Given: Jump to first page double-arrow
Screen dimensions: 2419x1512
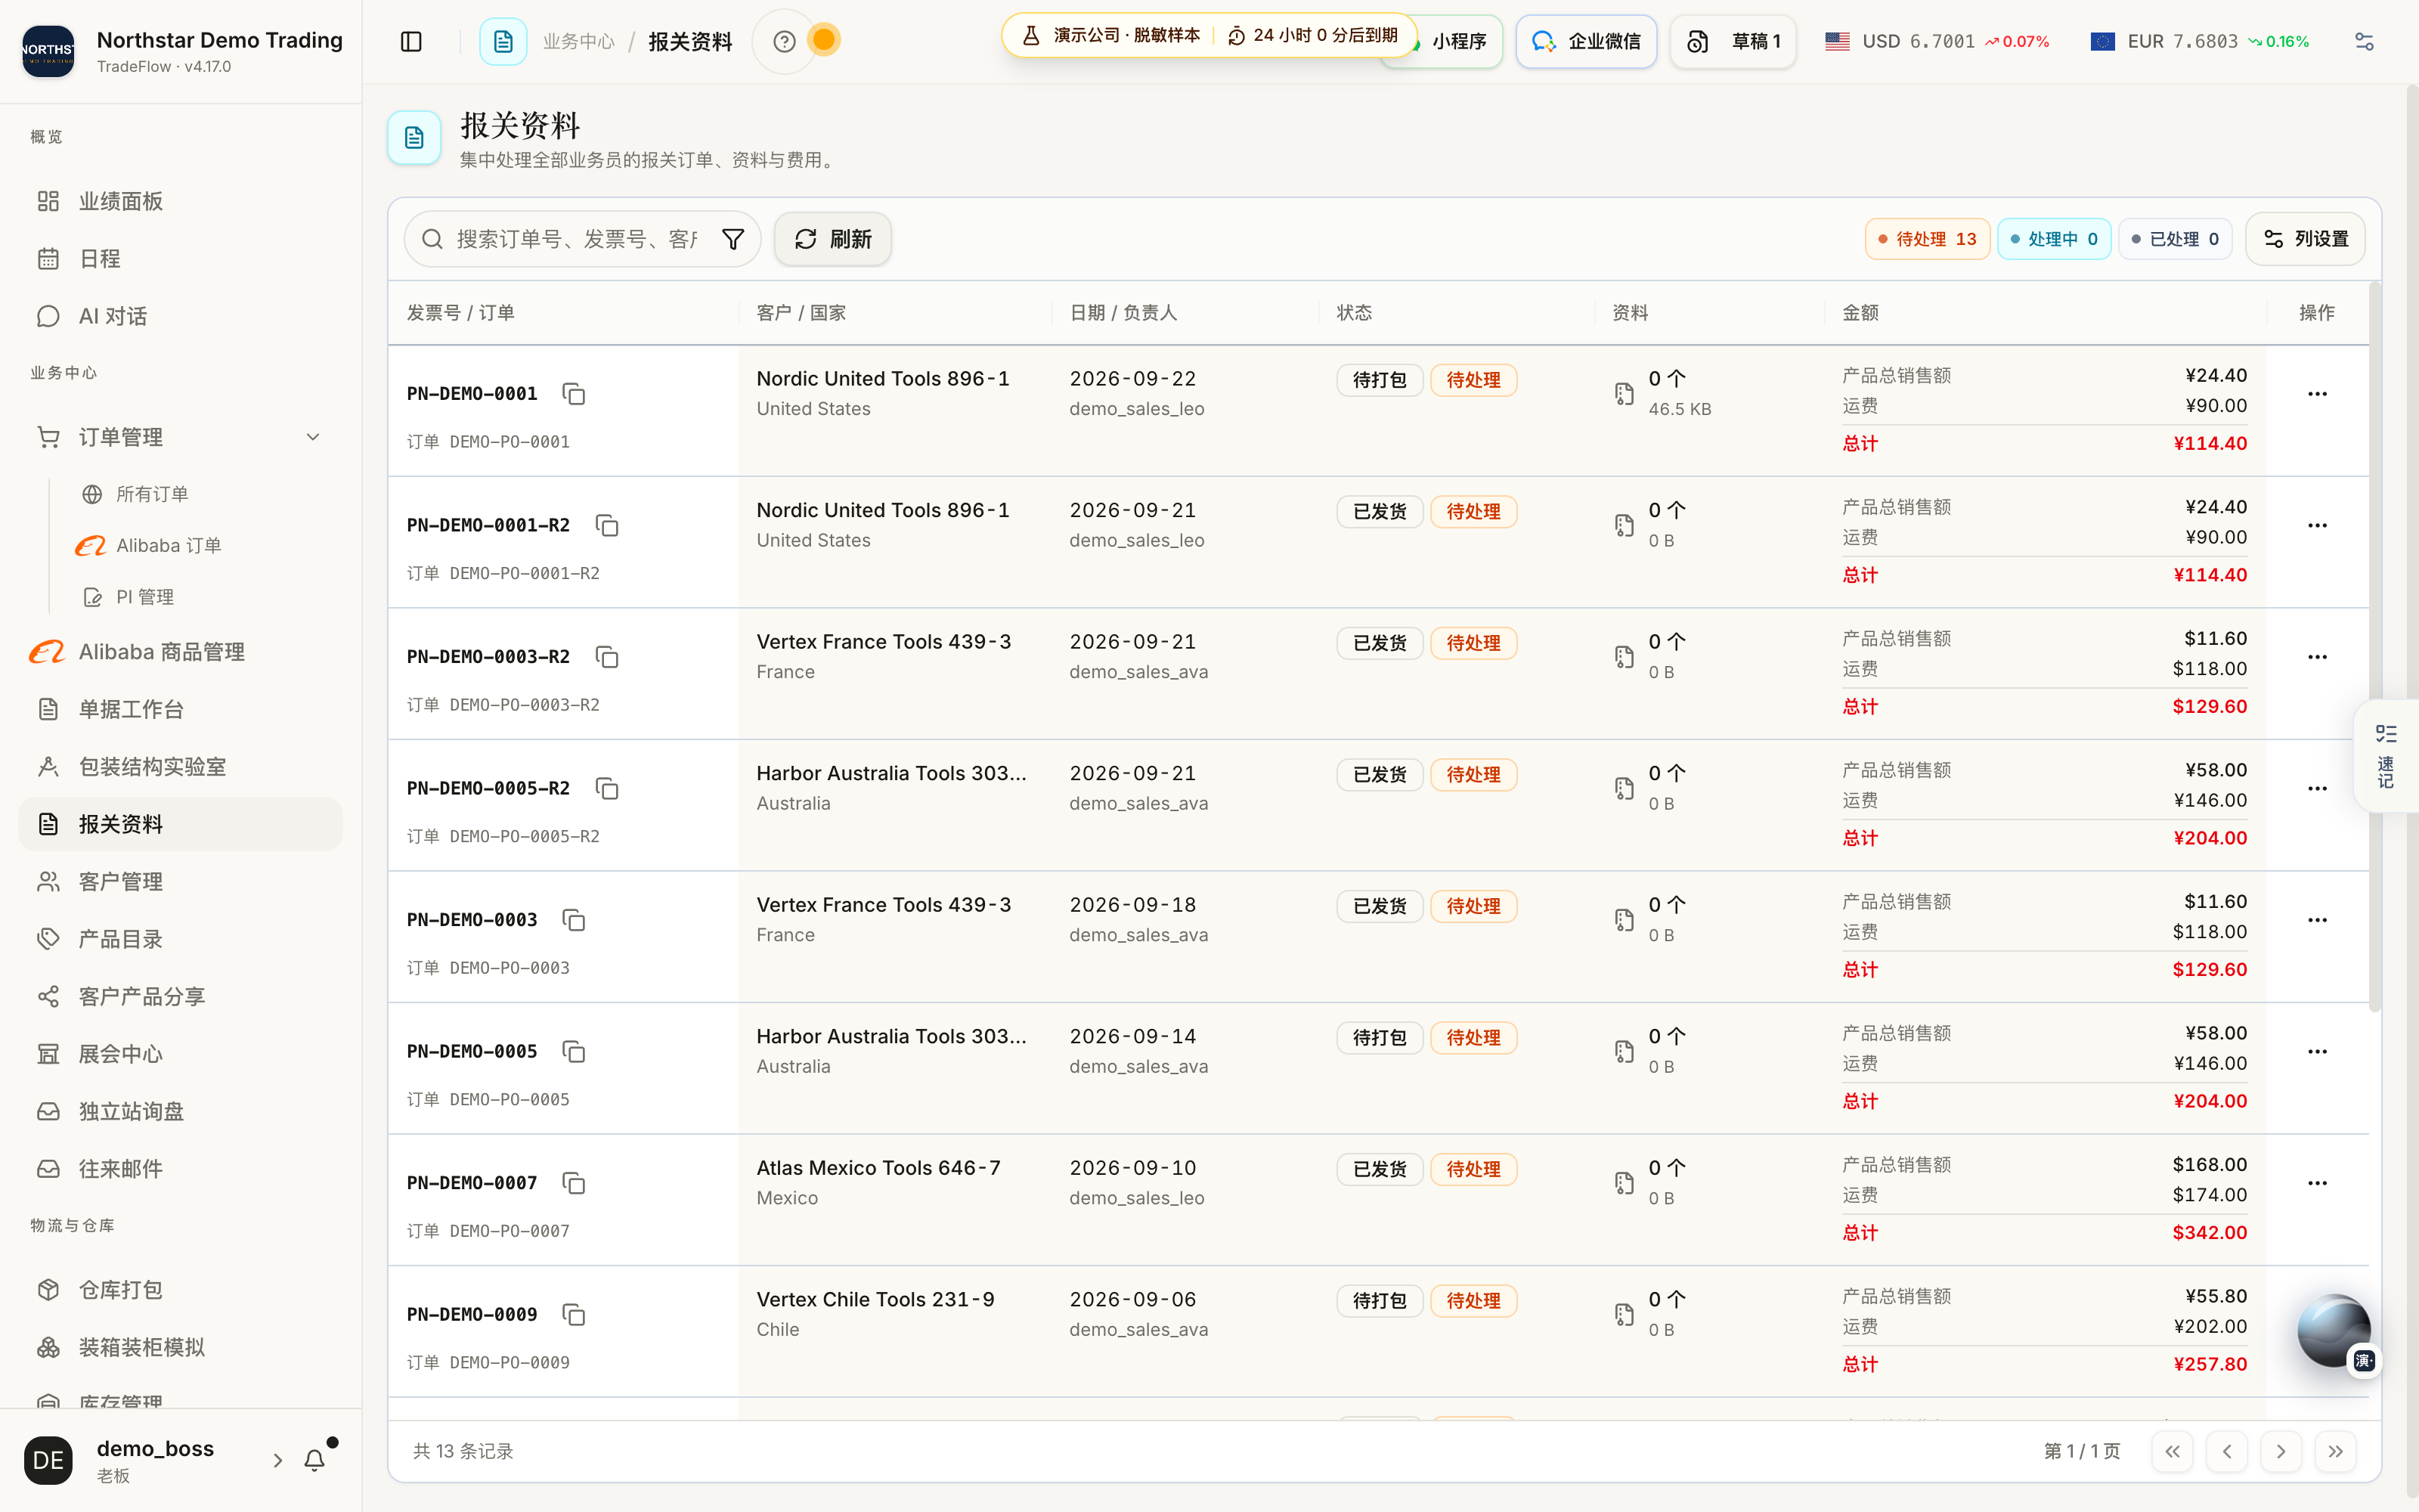Looking at the screenshot, I should [2173, 1451].
